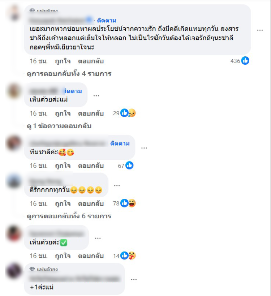Expand ดูการตอบกลับทั้ง 6 รายการ replies
Screen dimensions: 271x296
coord(69,216)
